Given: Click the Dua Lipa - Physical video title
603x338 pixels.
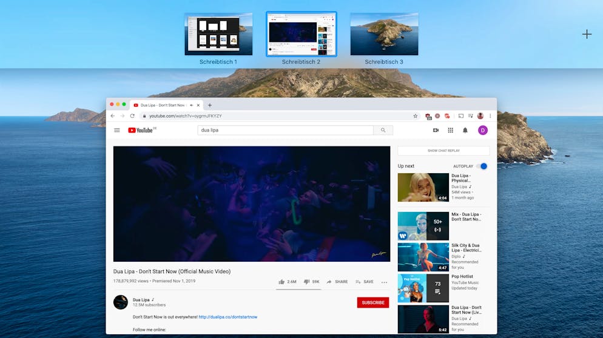Looking at the screenshot, I should 461,178.
